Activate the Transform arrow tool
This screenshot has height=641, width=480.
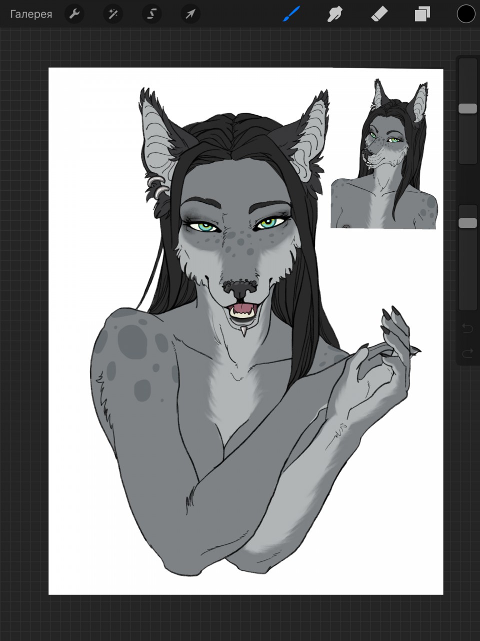(190, 14)
